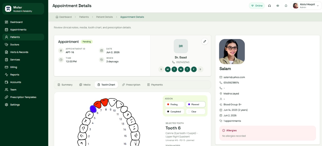The image size is (322, 146).
Task: Open Services in the sidebar
Action: point(23,59)
